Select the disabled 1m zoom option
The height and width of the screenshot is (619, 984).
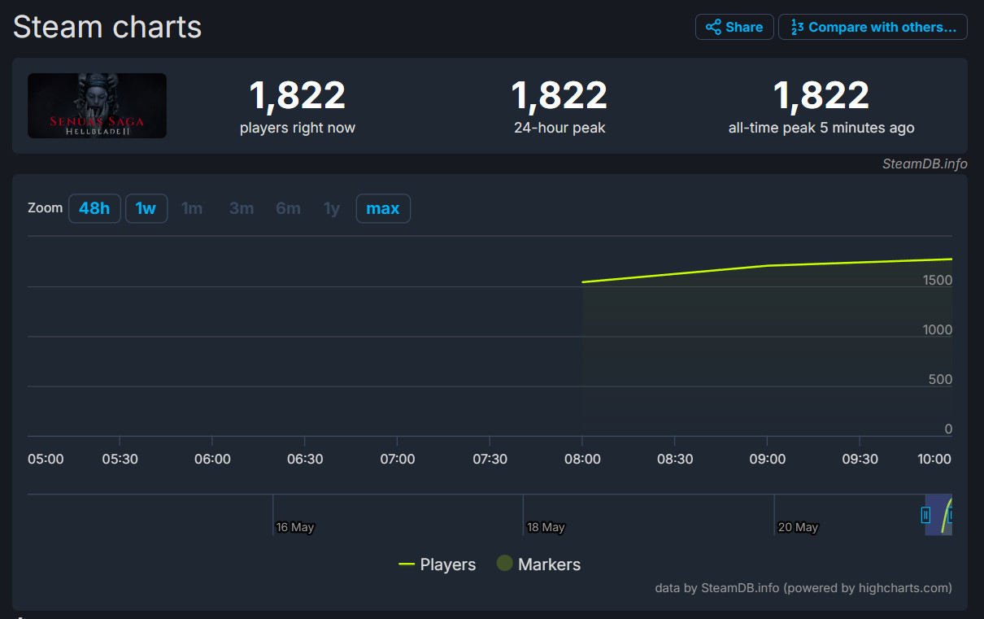(192, 208)
